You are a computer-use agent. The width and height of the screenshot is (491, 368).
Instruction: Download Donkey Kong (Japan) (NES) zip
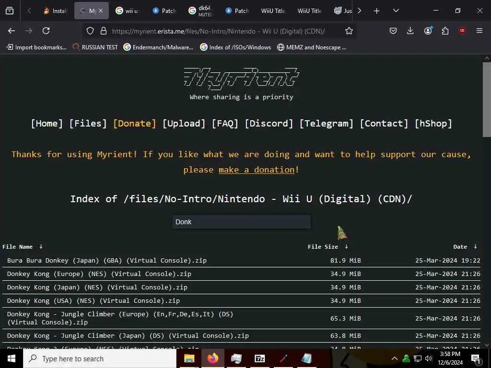click(x=97, y=287)
